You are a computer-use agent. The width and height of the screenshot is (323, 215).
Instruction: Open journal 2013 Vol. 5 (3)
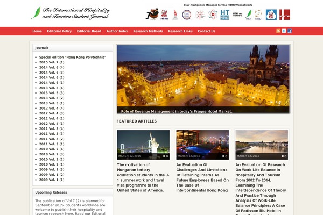[x=52, y=93]
